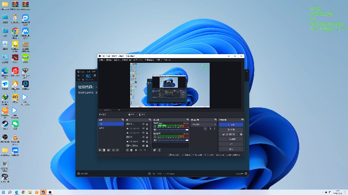Unlock the bottom Display Capture source
This screenshot has height=195, width=348.
pyautogui.click(x=147, y=146)
